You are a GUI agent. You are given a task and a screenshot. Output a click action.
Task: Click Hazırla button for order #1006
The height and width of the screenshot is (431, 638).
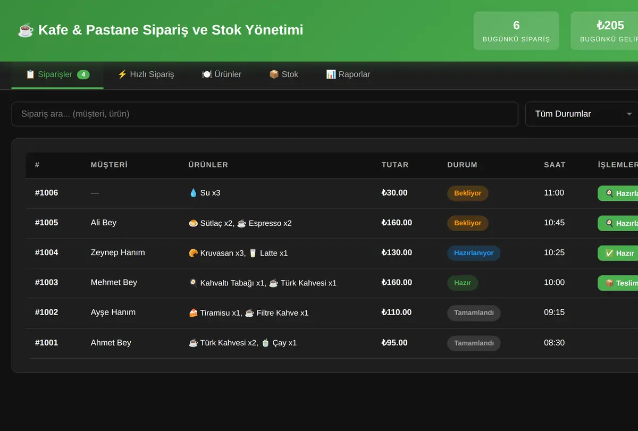[618, 193]
